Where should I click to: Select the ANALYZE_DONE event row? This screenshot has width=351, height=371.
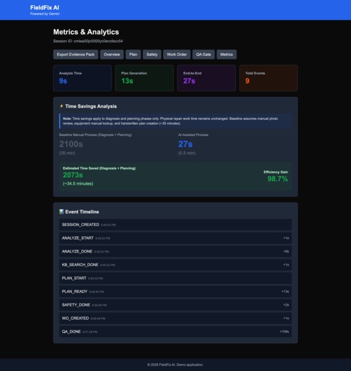(x=175, y=251)
